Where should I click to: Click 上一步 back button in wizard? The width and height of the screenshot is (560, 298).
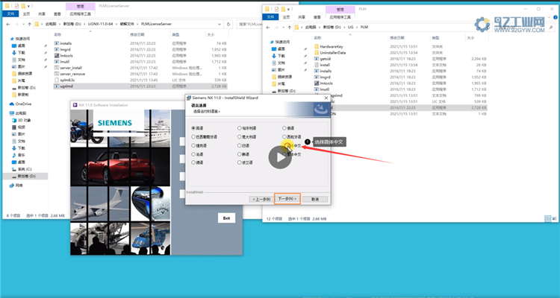[261, 199]
